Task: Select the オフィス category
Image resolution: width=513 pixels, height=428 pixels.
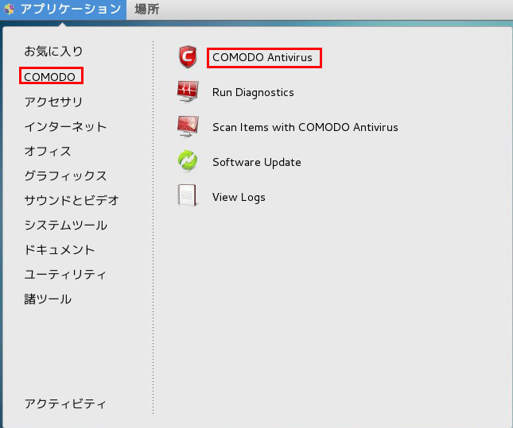Action: coord(48,151)
